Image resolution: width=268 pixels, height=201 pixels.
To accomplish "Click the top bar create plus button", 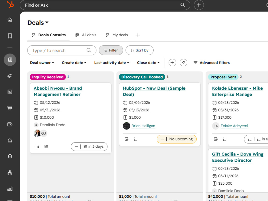I will 199,5.
